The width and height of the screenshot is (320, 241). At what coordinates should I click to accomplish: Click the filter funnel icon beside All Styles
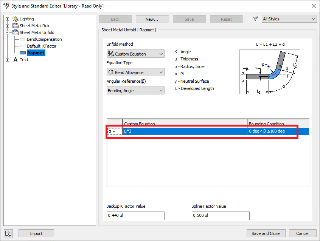pyautogui.click(x=255, y=18)
